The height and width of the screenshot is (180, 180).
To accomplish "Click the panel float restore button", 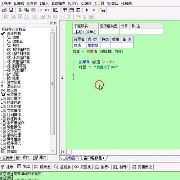I will coord(51,23).
